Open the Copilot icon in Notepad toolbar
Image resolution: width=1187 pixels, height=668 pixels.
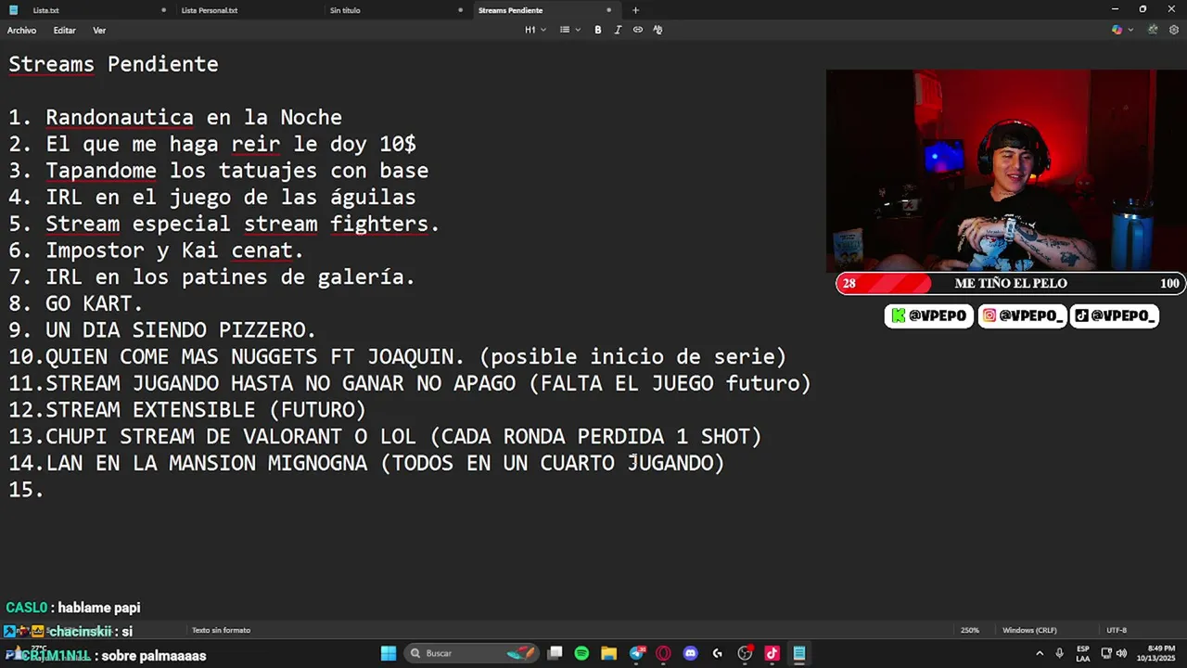point(1117,30)
